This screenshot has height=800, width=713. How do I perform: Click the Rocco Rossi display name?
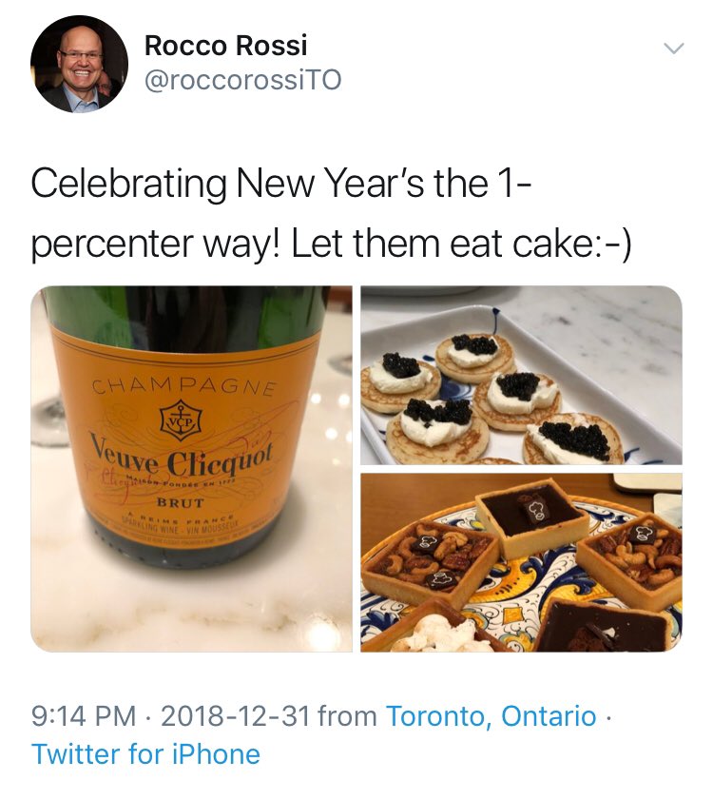(x=226, y=45)
